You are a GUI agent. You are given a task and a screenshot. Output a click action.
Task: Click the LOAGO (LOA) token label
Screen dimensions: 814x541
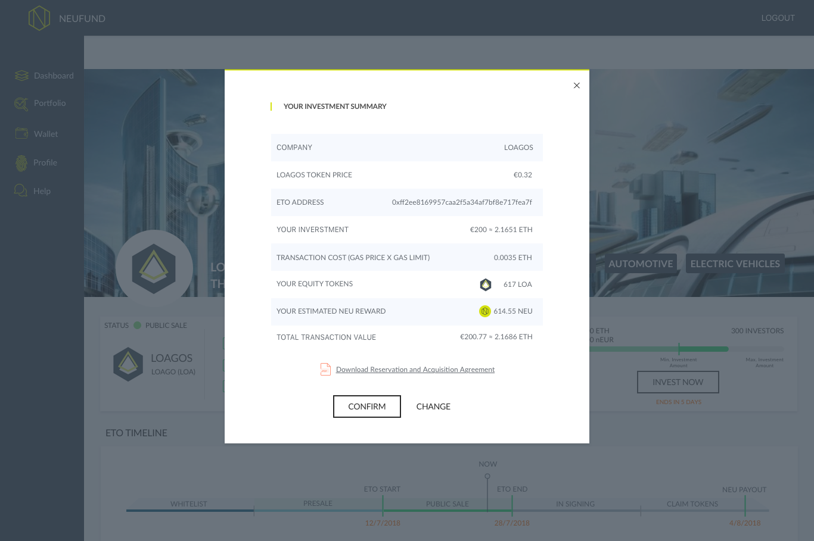click(173, 372)
